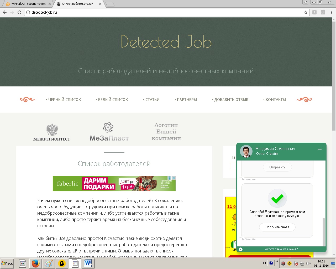This screenshot has width=336, height=269.
Task: Show desktop using the tray corner icon
Action: 333,263
